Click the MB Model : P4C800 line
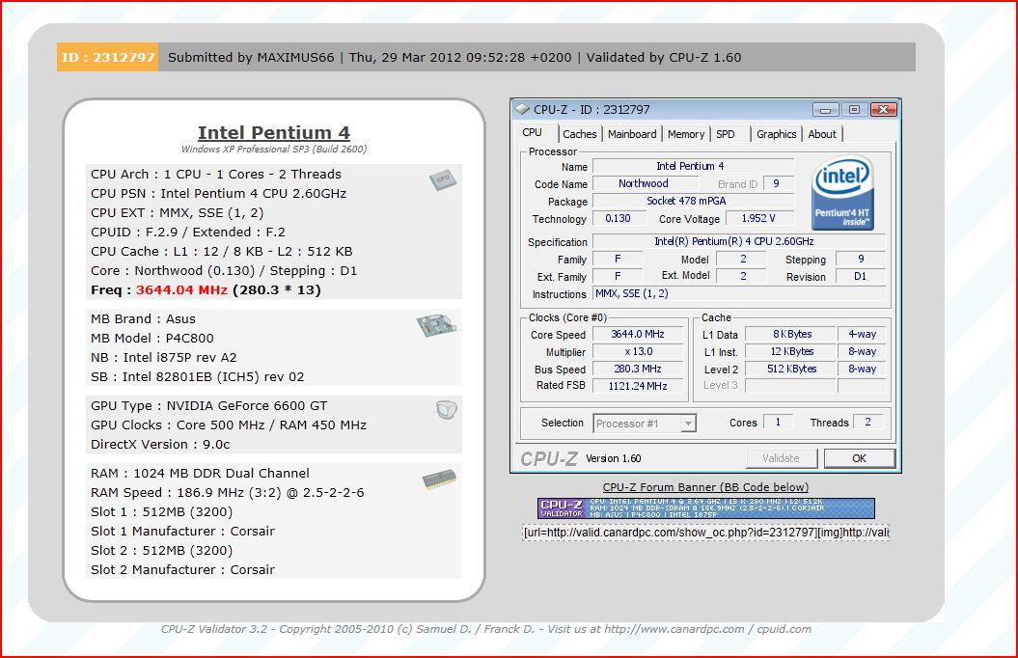Image resolution: width=1018 pixels, height=658 pixels. tap(151, 338)
